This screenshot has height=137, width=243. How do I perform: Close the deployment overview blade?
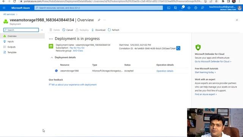(237, 20)
